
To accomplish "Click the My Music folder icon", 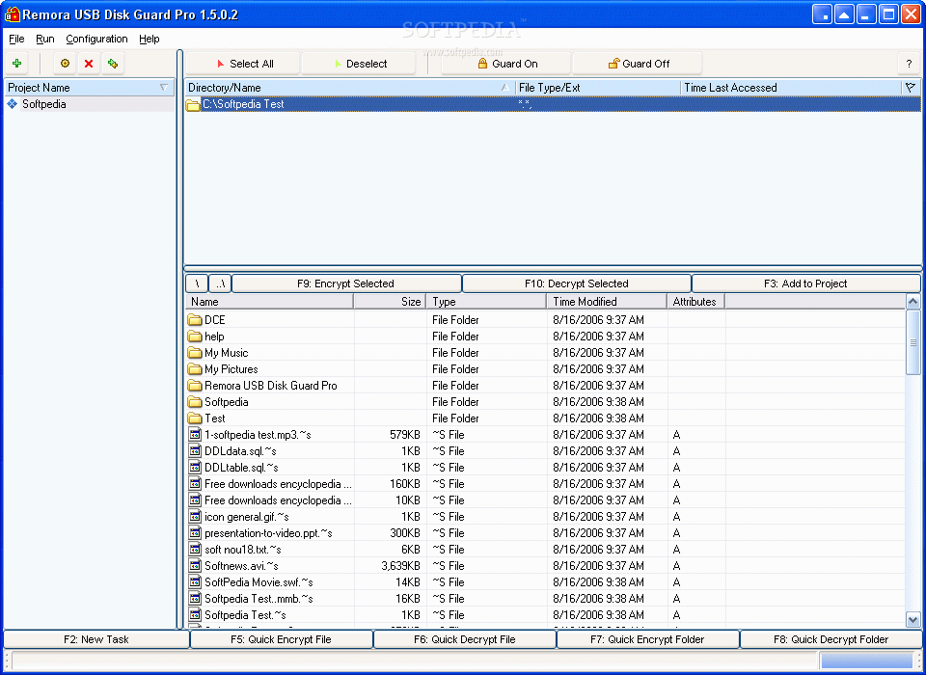I will point(195,353).
